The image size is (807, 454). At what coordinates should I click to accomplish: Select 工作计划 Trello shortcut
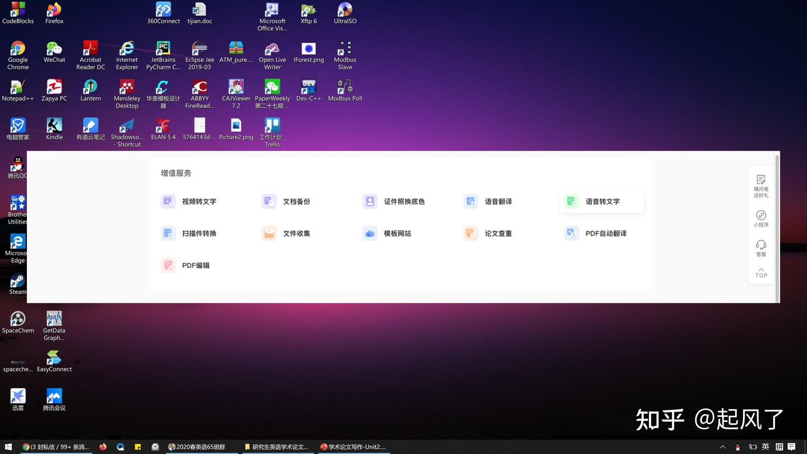click(272, 133)
